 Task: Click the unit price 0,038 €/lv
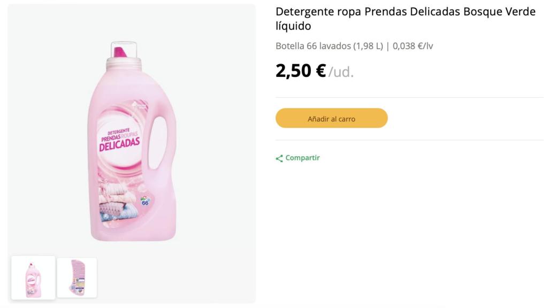[413, 46]
